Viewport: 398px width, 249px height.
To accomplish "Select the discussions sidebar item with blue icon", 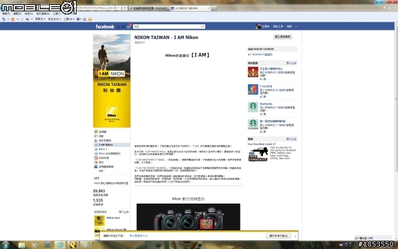I will click(104, 167).
